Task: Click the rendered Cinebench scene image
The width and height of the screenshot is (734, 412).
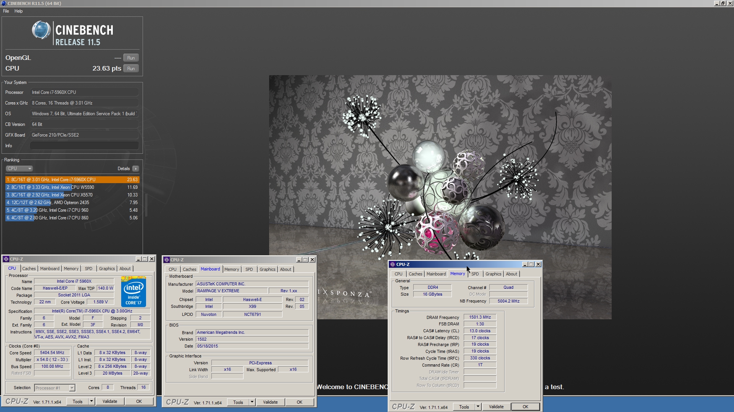Action: [x=440, y=197]
